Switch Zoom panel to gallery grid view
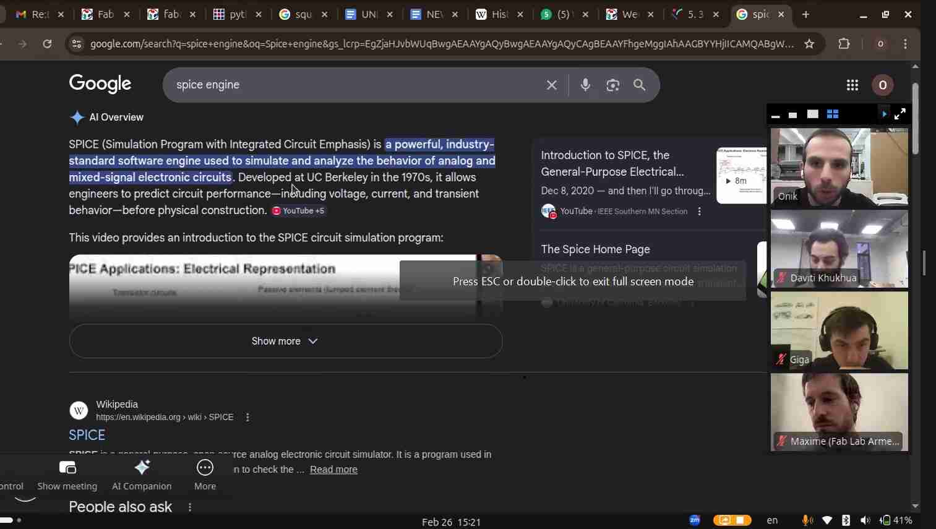The image size is (936, 529). click(833, 114)
